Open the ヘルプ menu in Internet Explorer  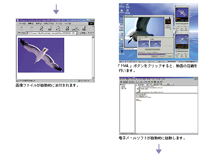[68, 23]
